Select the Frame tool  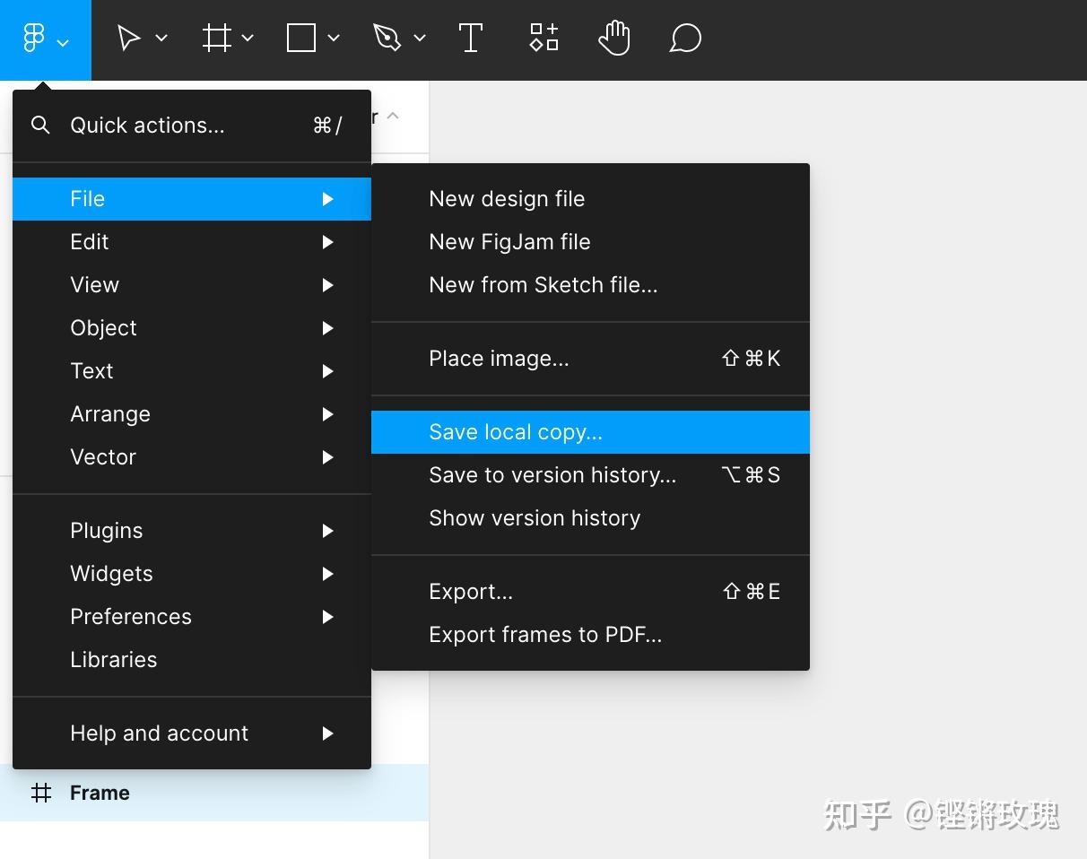pos(216,38)
